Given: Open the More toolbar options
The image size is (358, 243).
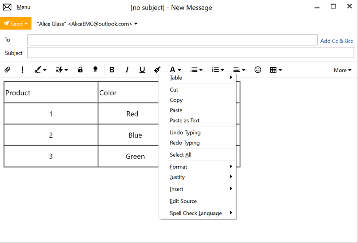Looking at the screenshot, I should [342, 70].
